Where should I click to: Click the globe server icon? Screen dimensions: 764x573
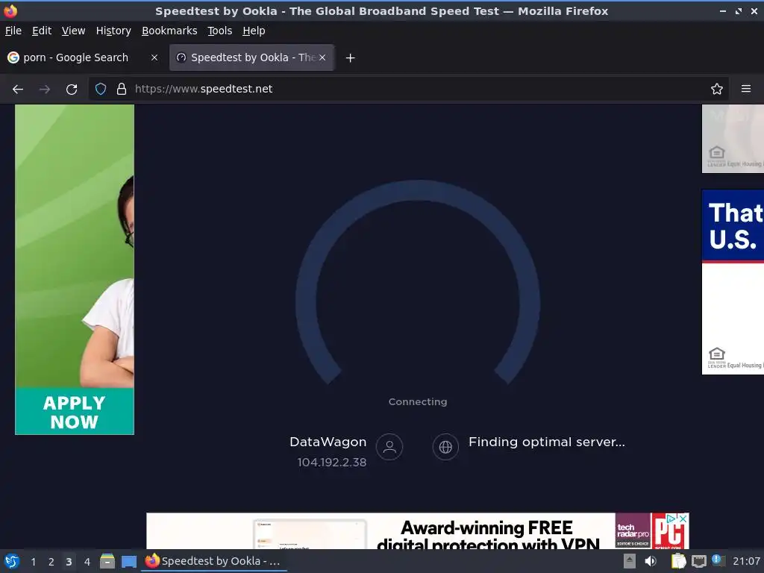445,447
